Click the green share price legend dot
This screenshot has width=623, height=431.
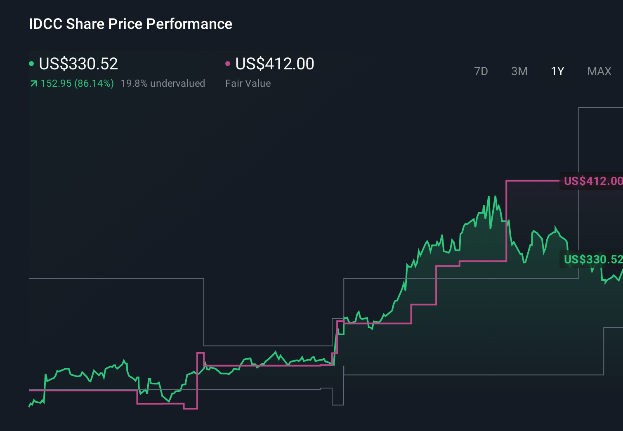click(x=31, y=63)
